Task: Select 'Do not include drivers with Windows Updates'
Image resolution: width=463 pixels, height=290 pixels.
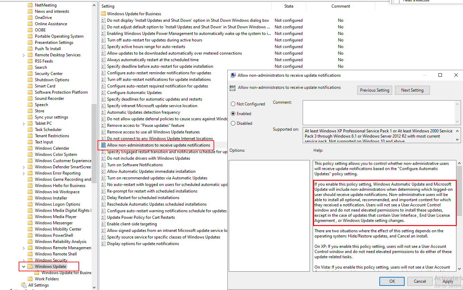Action: tap(149, 158)
